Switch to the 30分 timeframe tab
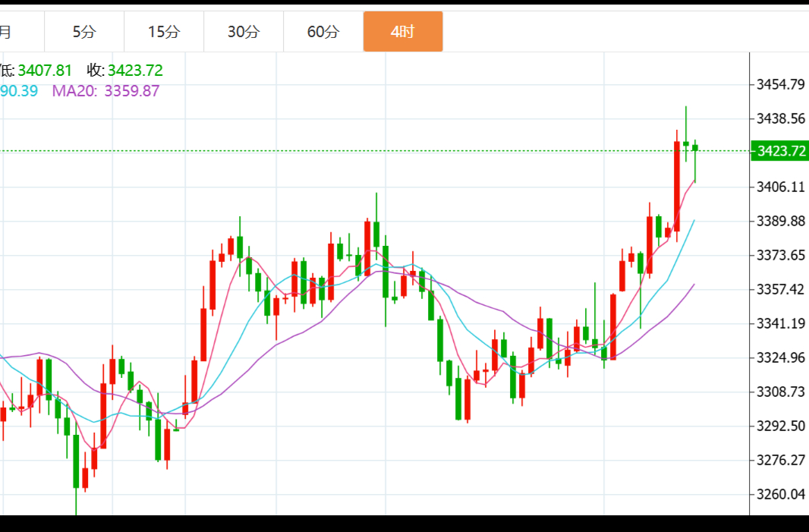This screenshot has width=809, height=532. (244, 32)
